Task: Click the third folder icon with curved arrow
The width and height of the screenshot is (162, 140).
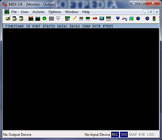Action: [21, 19]
